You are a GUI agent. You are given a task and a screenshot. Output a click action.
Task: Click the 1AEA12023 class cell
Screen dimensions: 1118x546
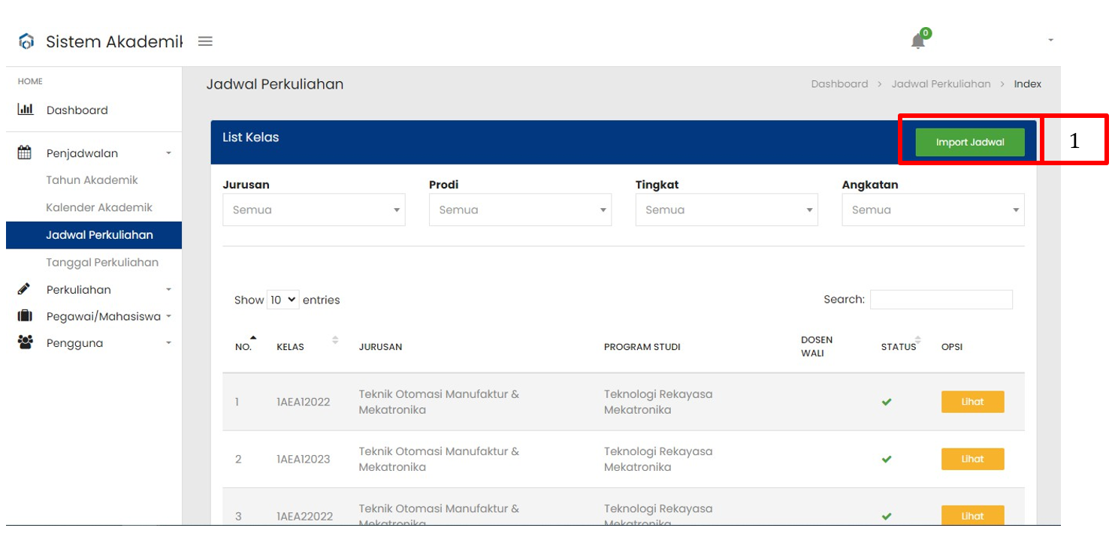(303, 459)
